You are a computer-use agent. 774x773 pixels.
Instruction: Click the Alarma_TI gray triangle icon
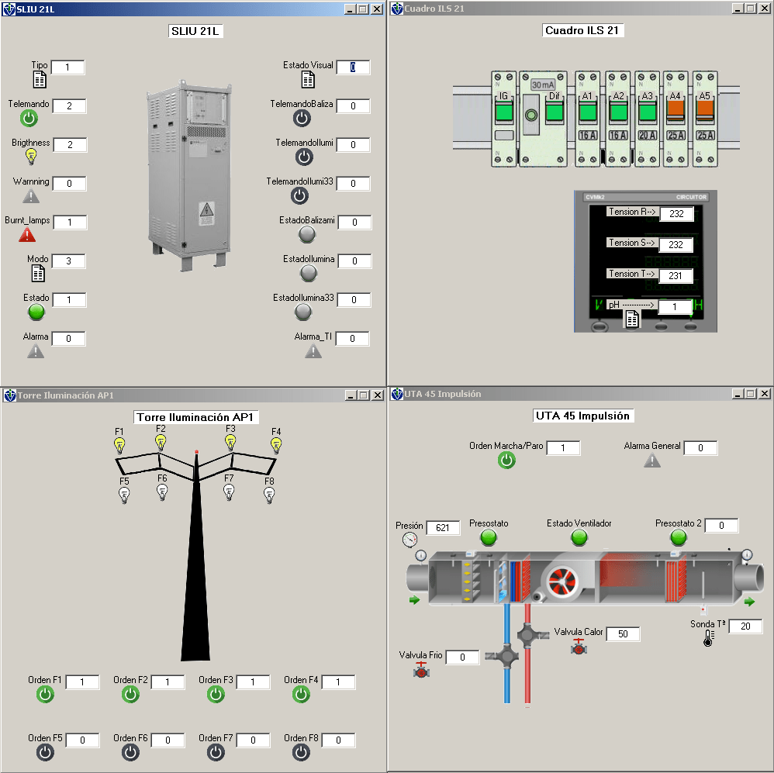coord(313,351)
